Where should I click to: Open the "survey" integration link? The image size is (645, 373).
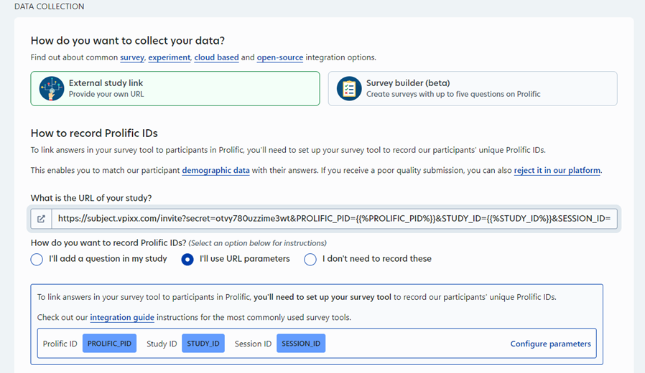click(x=132, y=57)
